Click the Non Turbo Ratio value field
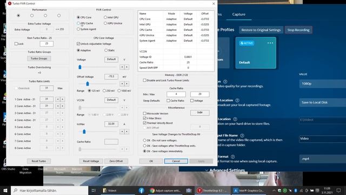346x195 pixels. pyautogui.click(x=46, y=43)
